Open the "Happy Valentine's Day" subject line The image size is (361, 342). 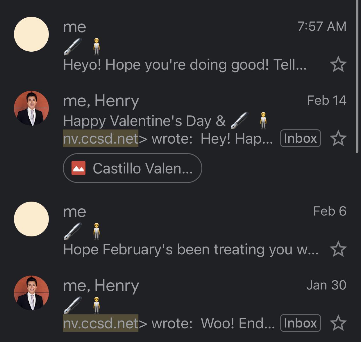click(144, 121)
